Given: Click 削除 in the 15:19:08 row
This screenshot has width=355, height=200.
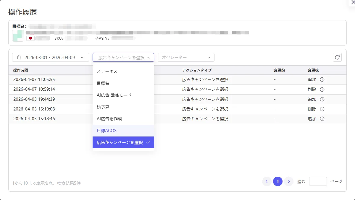Looking at the screenshot, I should tap(312, 109).
